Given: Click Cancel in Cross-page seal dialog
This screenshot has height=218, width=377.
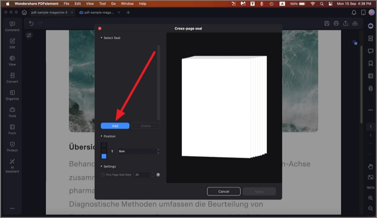Looking at the screenshot, I should point(224,192).
